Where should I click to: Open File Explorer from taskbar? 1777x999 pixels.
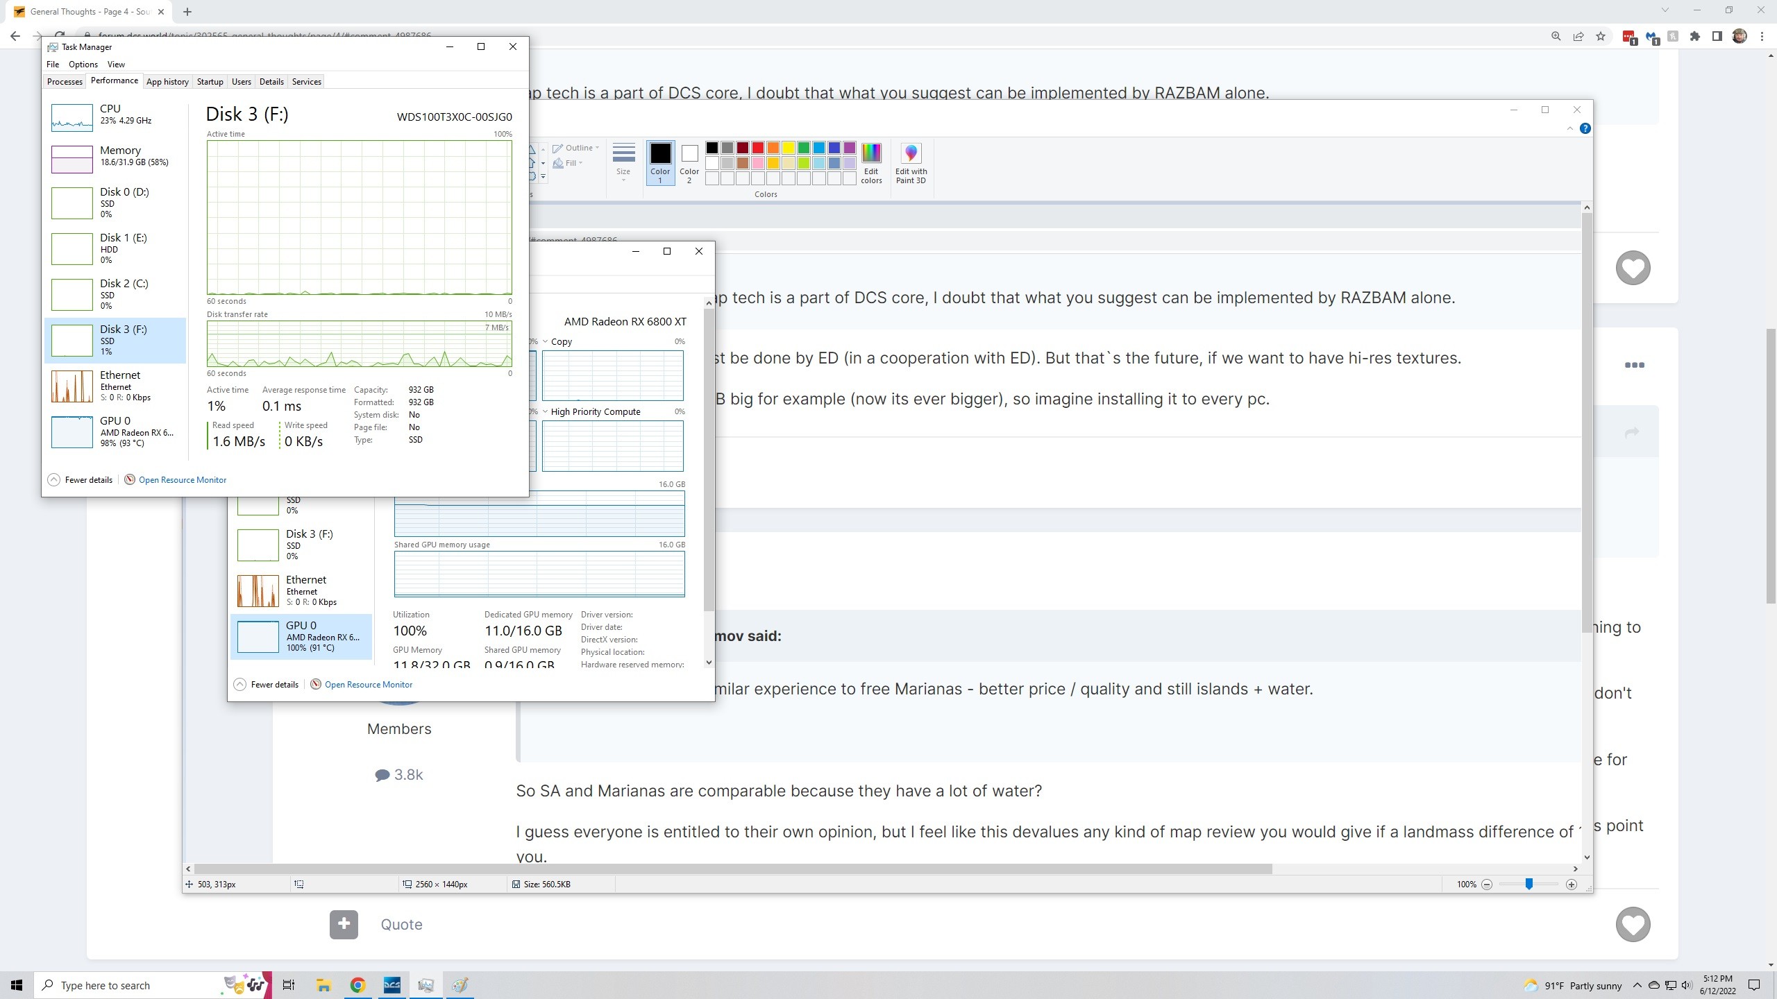coord(323,985)
